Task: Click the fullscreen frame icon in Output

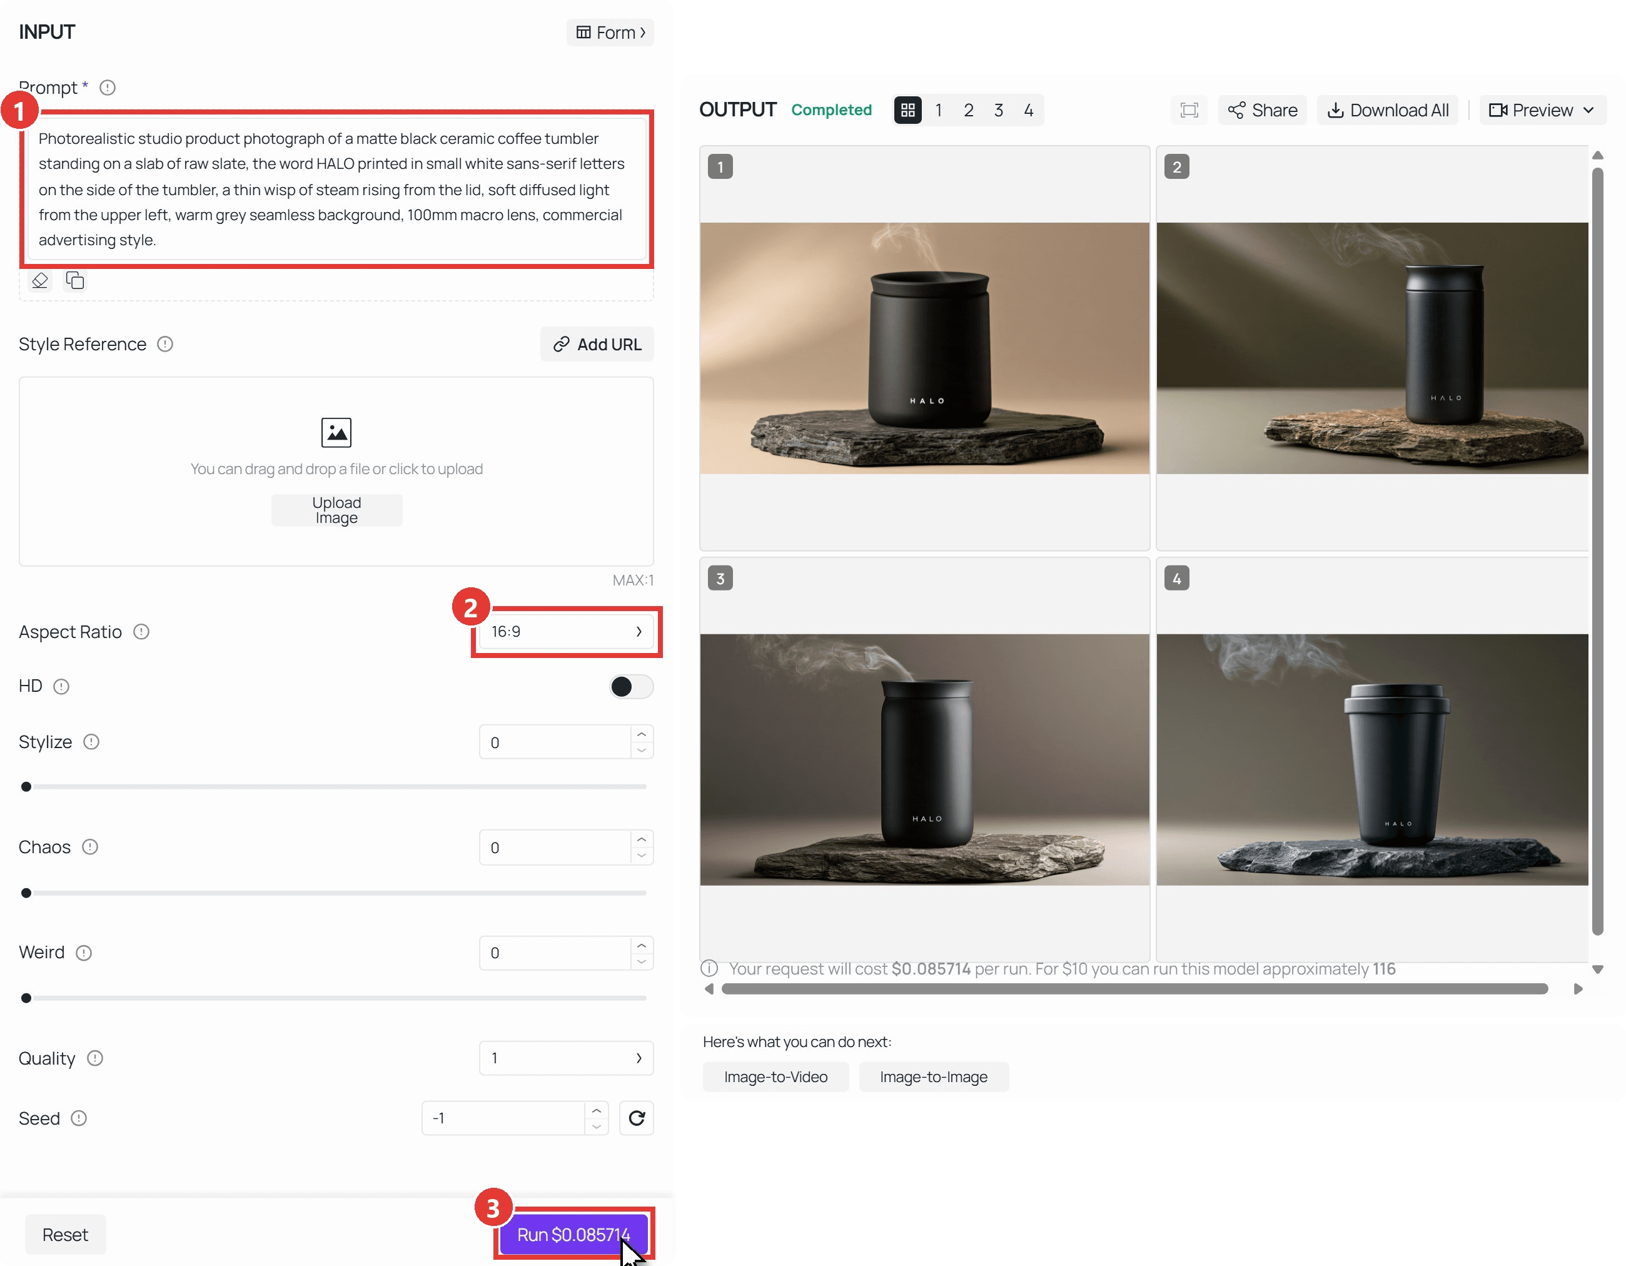Action: [x=1189, y=110]
